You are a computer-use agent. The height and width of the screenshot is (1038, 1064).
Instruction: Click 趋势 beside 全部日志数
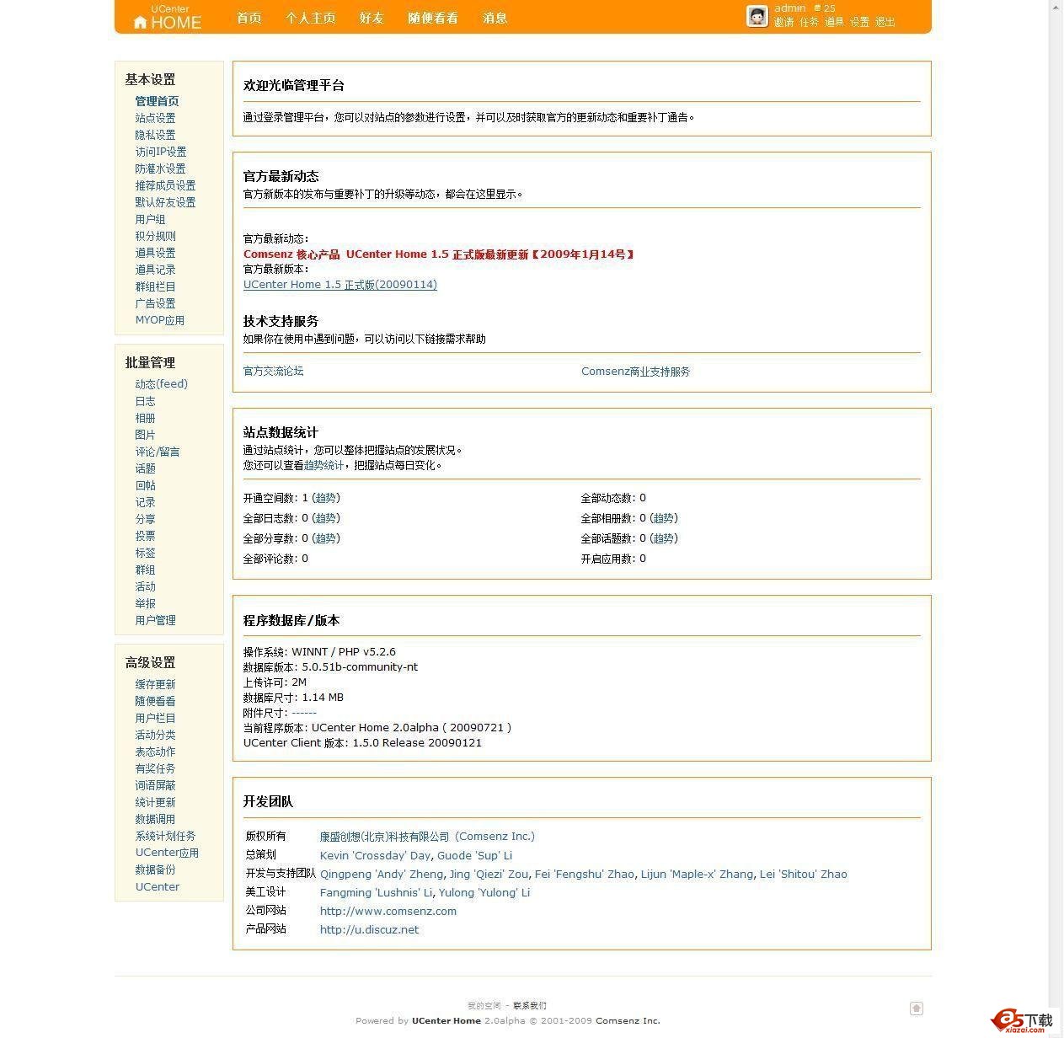coord(325,518)
